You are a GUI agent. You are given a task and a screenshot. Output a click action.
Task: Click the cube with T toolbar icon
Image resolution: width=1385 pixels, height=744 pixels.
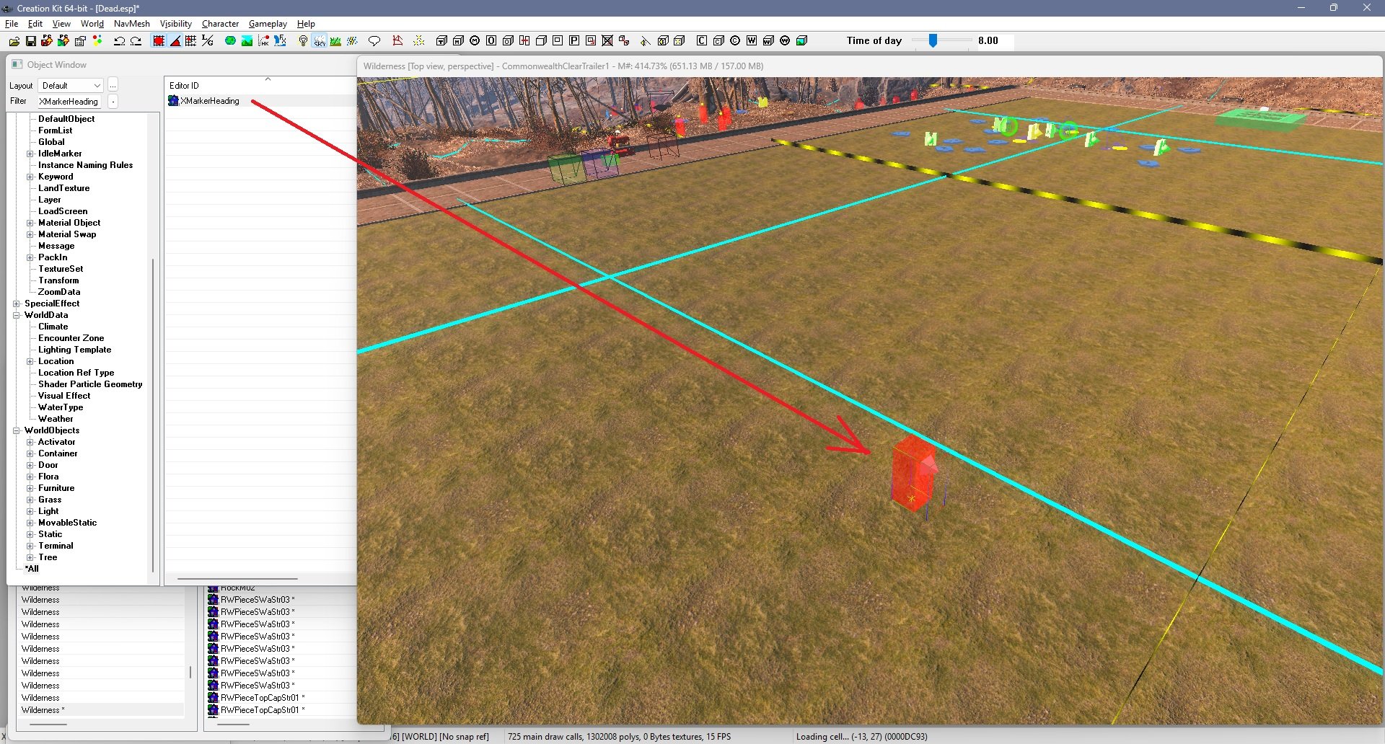click(441, 41)
